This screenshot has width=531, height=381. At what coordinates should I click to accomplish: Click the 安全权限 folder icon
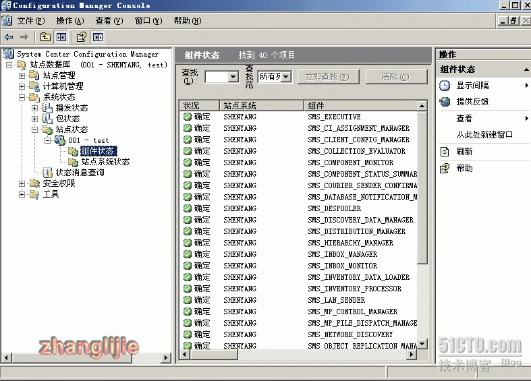pyautogui.click(x=34, y=183)
